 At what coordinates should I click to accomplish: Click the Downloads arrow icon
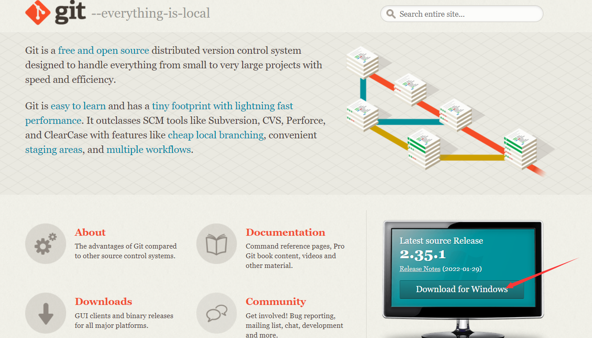45,313
